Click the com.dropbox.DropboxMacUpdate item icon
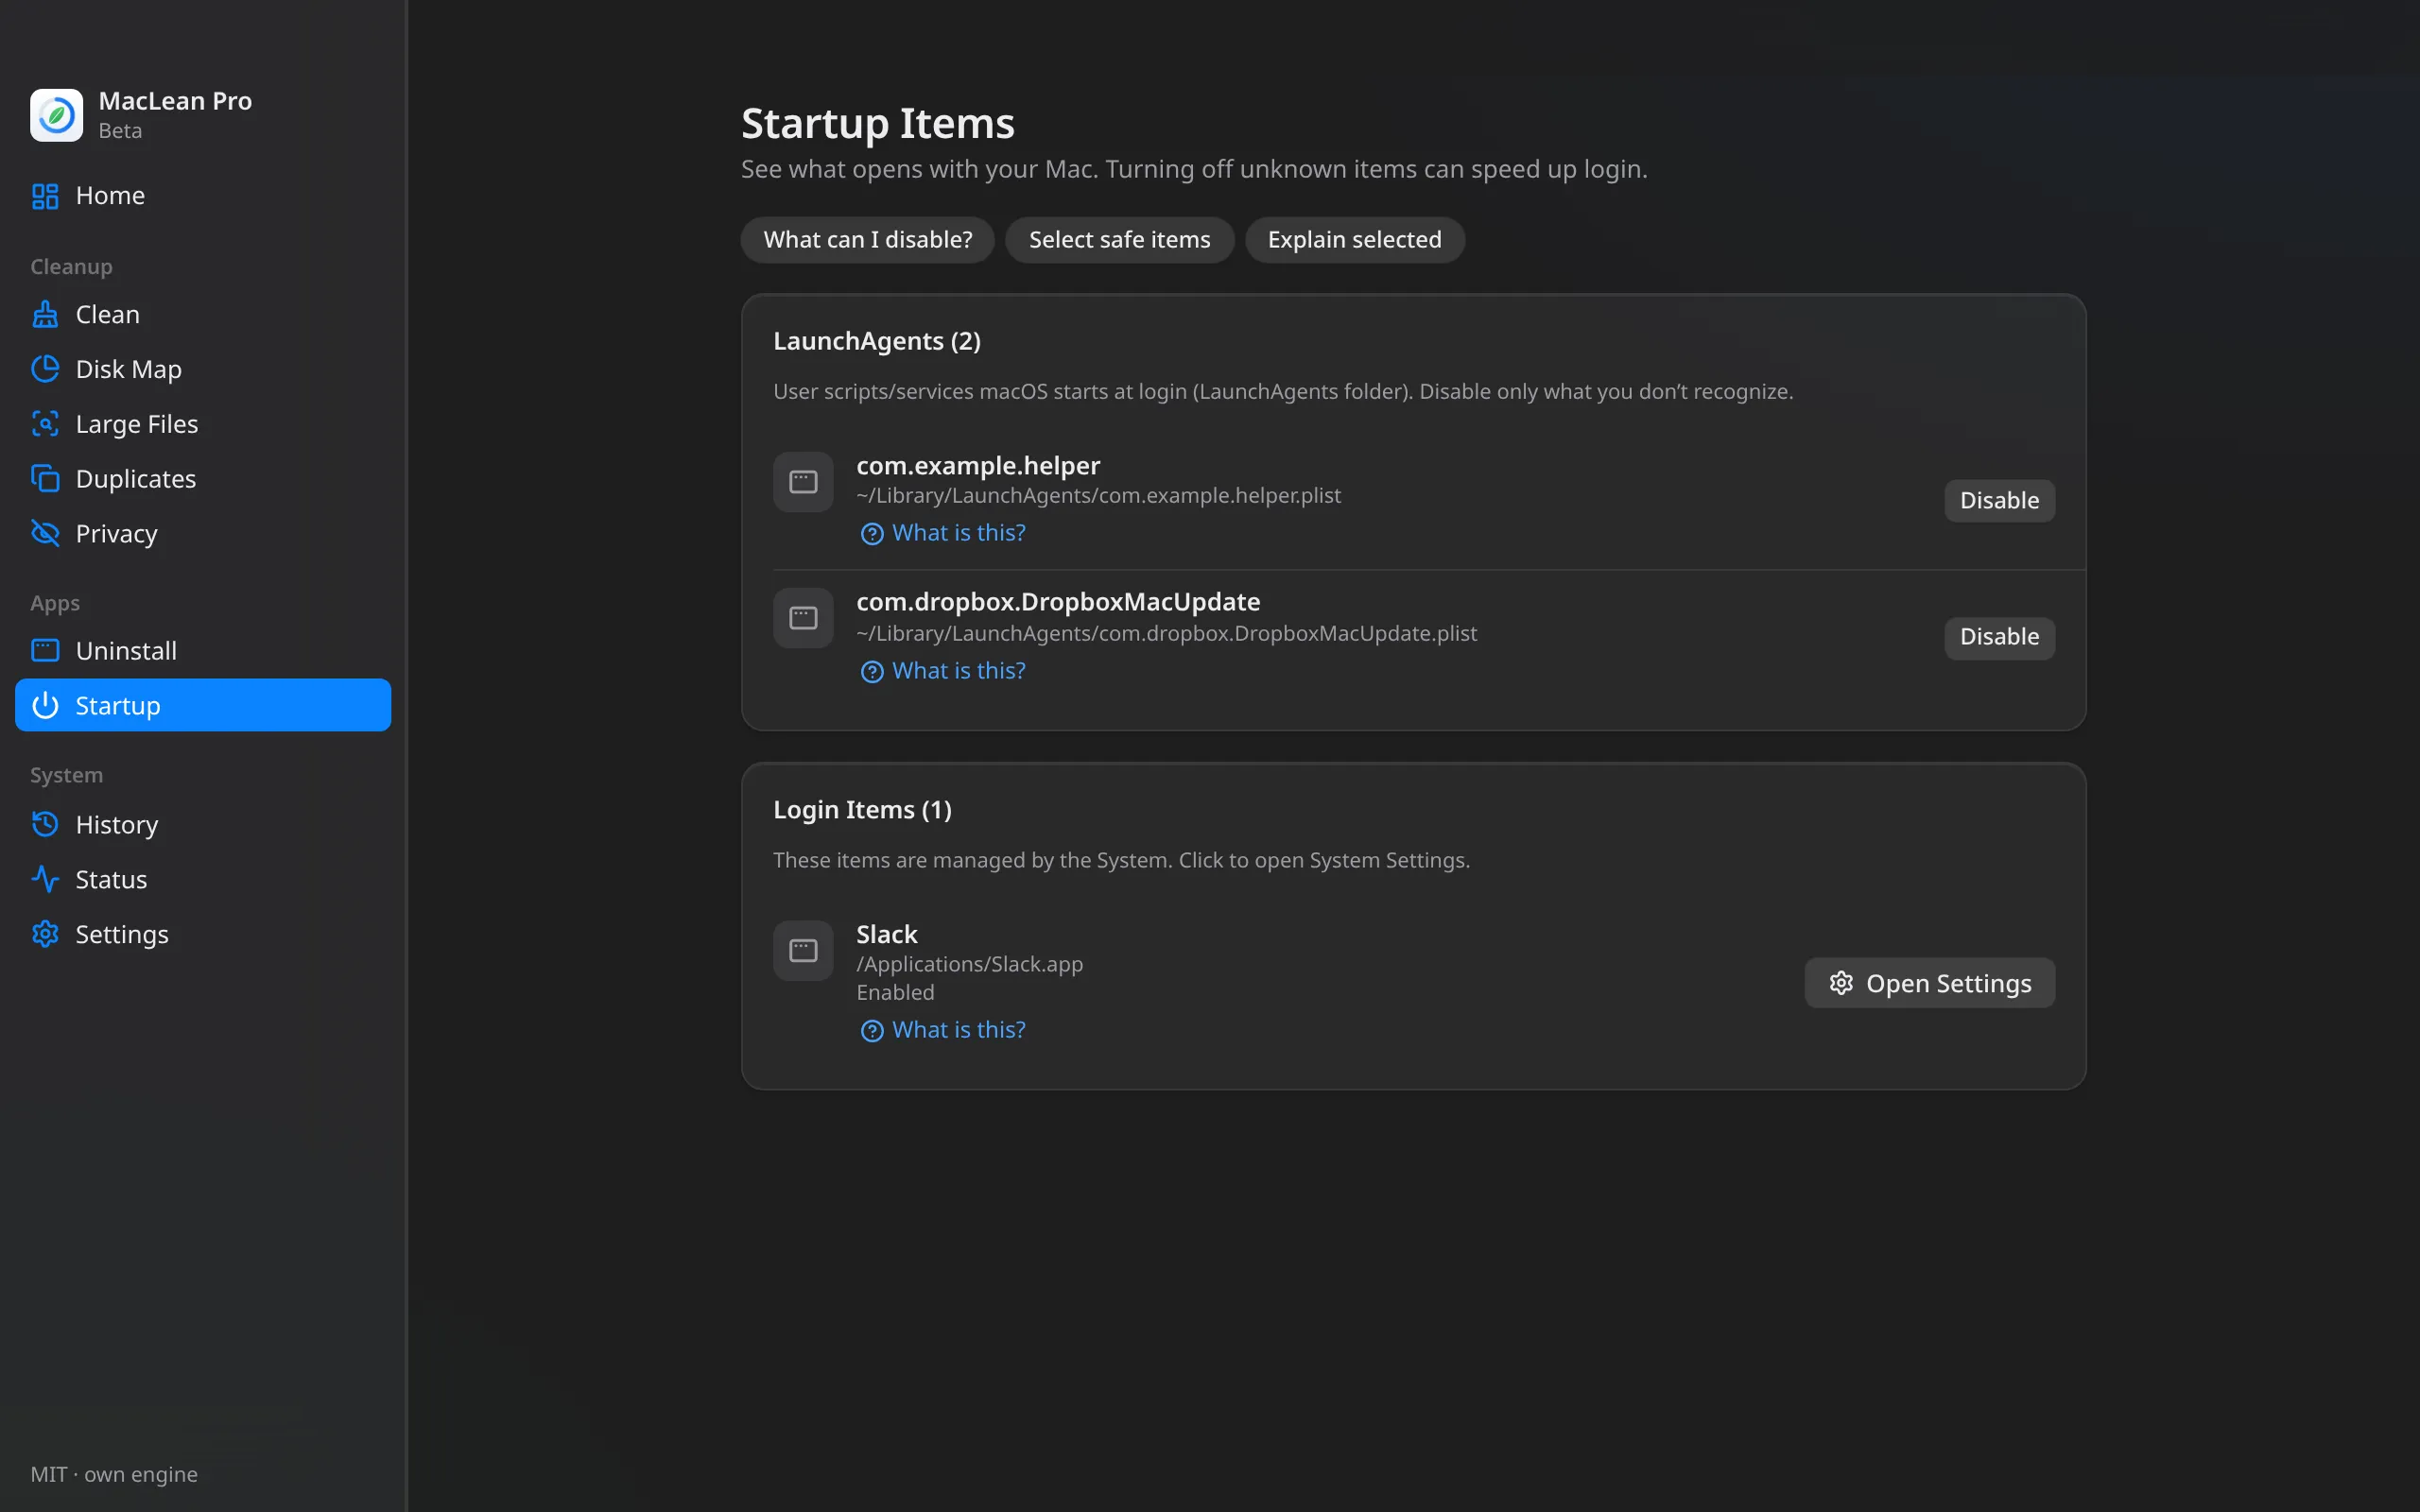This screenshot has height=1512, width=2420. pos(803,618)
